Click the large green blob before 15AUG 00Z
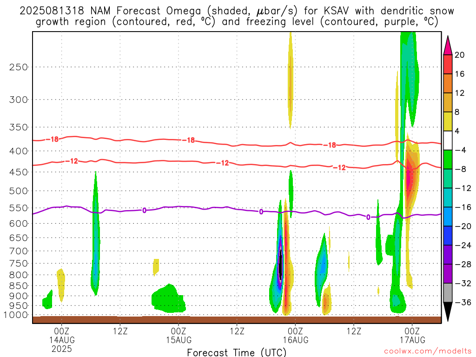This screenshot has width=476, height=357. point(168,299)
